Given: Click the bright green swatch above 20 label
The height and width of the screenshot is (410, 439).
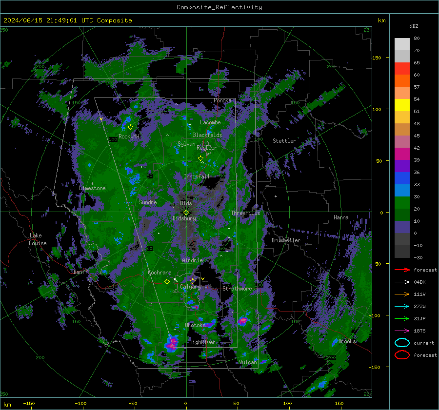Looking at the screenshot, I should (x=402, y=202).
